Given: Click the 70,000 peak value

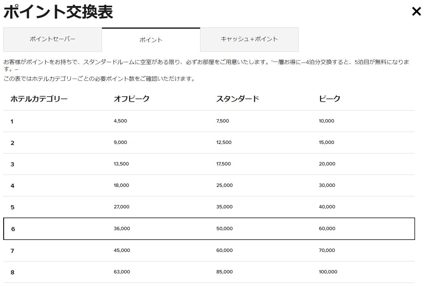Looking at the screenshot, I should pos(327,250).
